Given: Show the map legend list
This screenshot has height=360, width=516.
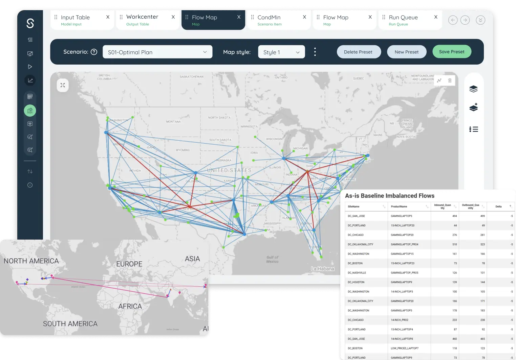Looking at the screenshot, I should click(473, 129).
